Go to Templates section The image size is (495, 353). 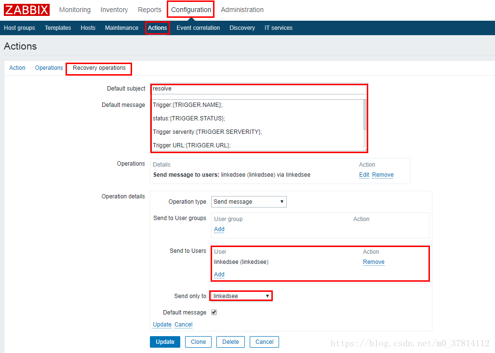[58, 28]
